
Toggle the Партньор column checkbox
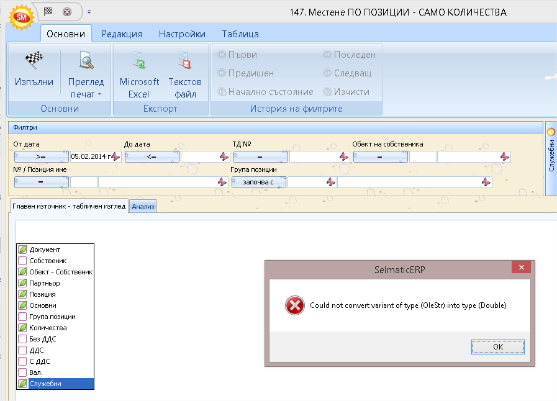tap(23, 283)
